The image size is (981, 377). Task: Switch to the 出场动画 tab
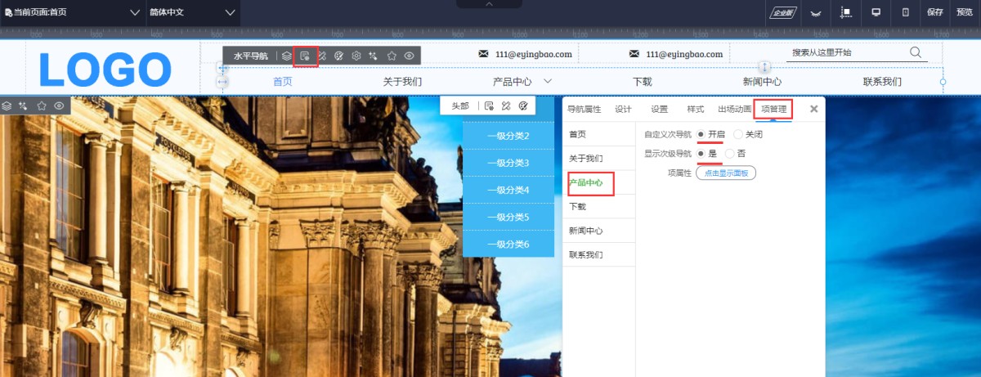click(x=734, y=109)
